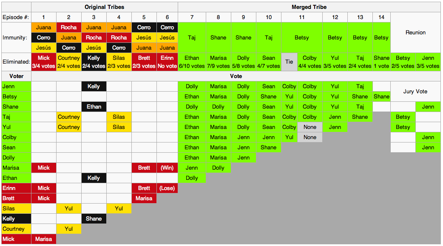443x246 pixels.
Task: Click the Jenn voter row label
Action: (17, 86)
